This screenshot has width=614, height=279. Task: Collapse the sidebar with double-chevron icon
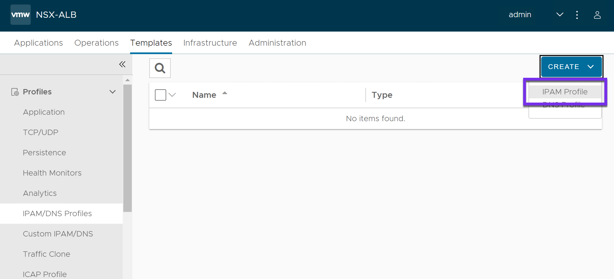point(122,65)
